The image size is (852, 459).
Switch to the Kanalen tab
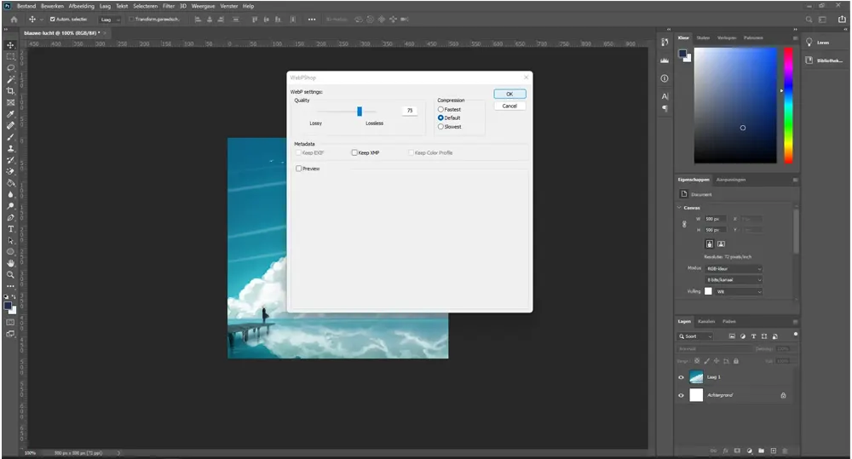706,322
